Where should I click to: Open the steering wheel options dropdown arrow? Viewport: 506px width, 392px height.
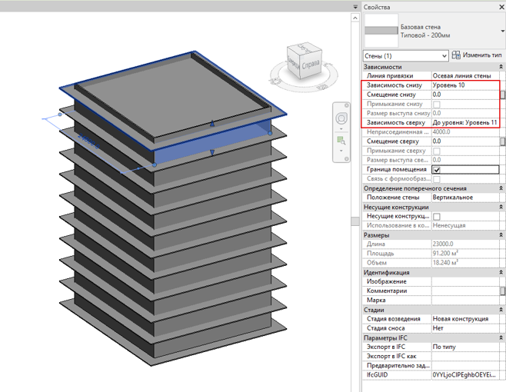[341, 129]
